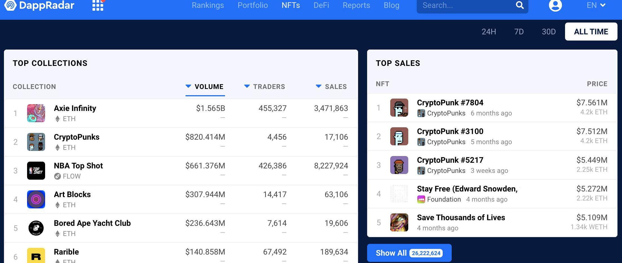622x263 pixels.
Task: Click the ETH chain icon under Bored Ape Yacht Club
Action: click(58, 234)
